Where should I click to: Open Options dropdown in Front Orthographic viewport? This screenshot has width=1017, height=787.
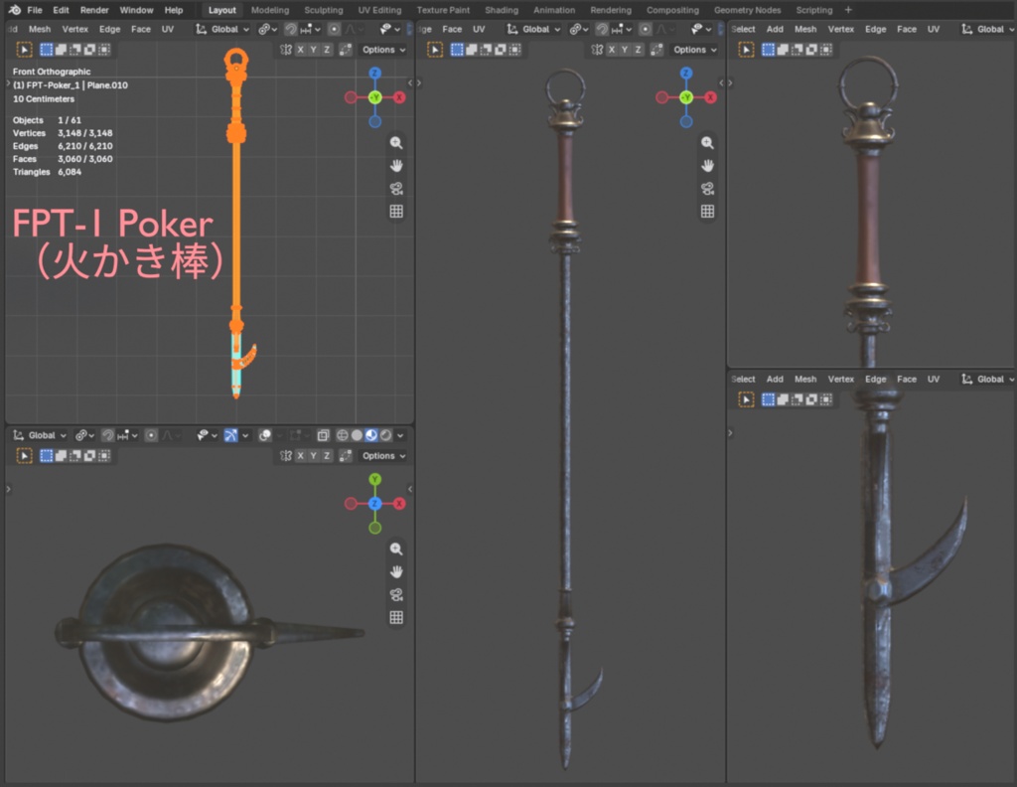383,50
